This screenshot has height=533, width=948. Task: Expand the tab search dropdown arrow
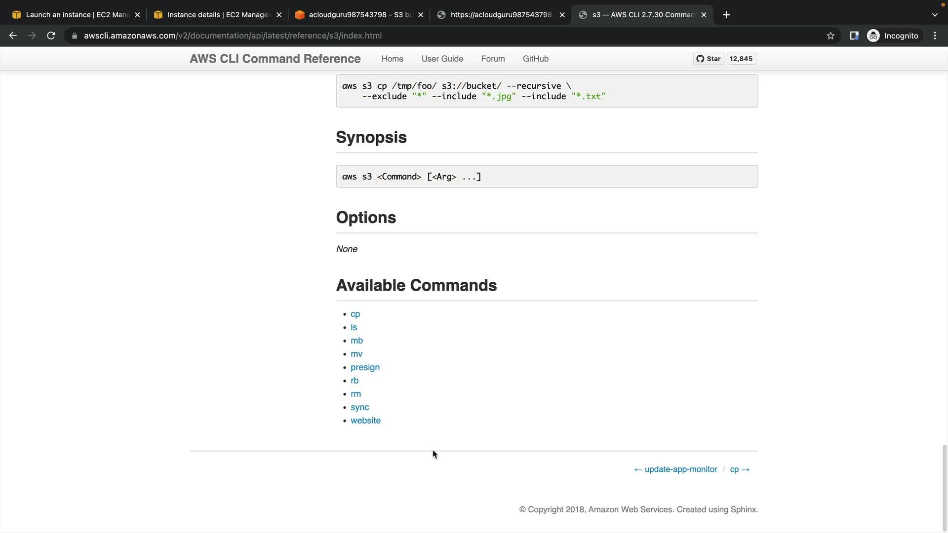(x=935, y=15)
